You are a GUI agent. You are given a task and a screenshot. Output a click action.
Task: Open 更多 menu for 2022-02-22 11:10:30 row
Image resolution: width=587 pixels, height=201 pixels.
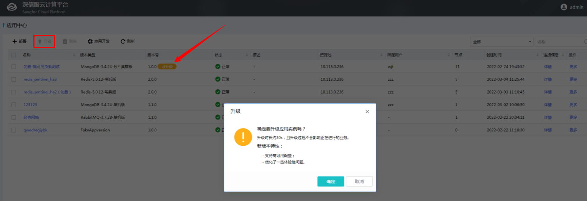tap(573, 130)
